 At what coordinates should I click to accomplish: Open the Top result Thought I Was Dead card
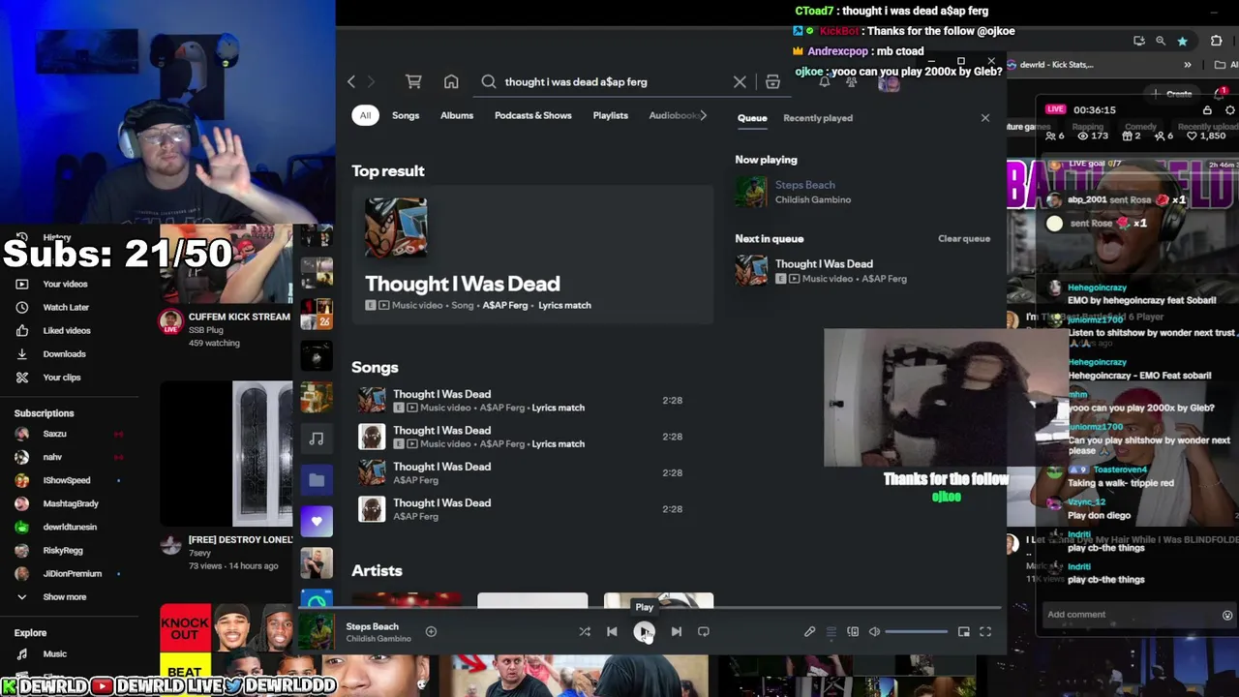(x=532, y=255)
